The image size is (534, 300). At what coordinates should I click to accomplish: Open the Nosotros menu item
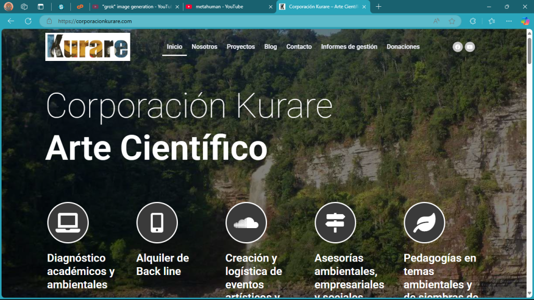pyautogui.click(x=204, y=47)
